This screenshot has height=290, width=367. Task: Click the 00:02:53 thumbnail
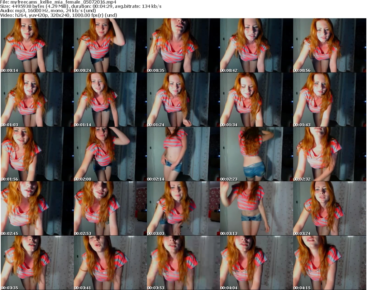(110, 208)
